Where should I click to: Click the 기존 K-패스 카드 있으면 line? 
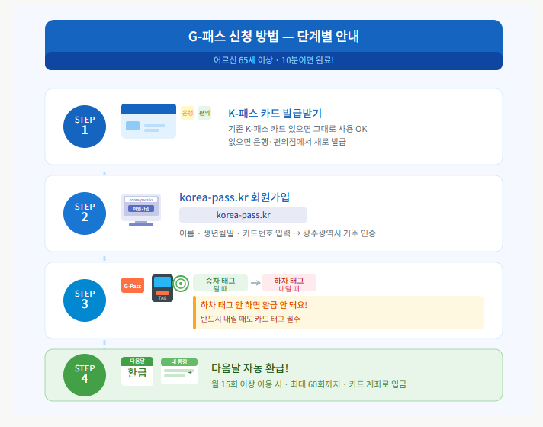297,129
